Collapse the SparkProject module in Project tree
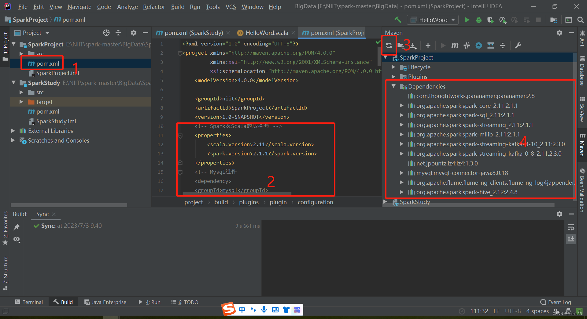This screenshot has width=587, height=319. tap(14, 44)
